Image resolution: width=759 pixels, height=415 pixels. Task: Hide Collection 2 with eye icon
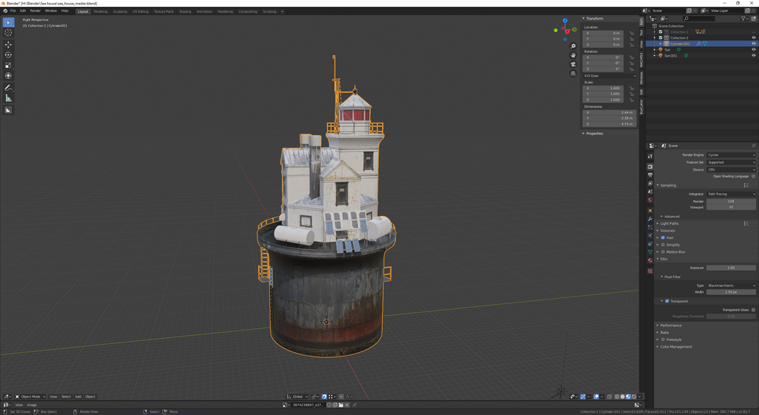(x=754, y=38)
